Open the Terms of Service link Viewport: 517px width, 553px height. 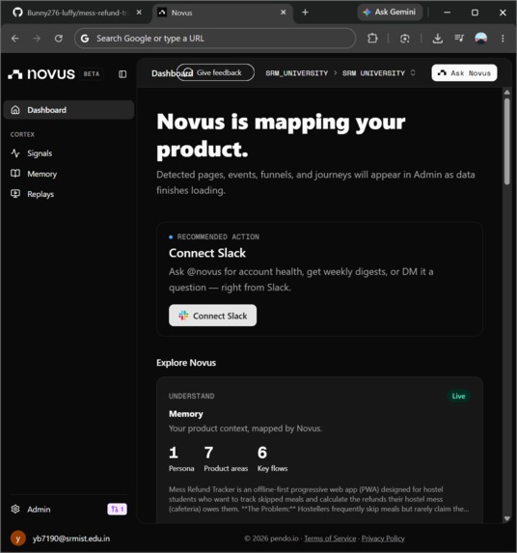[330, 539]
